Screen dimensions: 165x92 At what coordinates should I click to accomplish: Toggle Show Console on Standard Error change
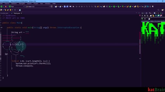click(161, 16)
